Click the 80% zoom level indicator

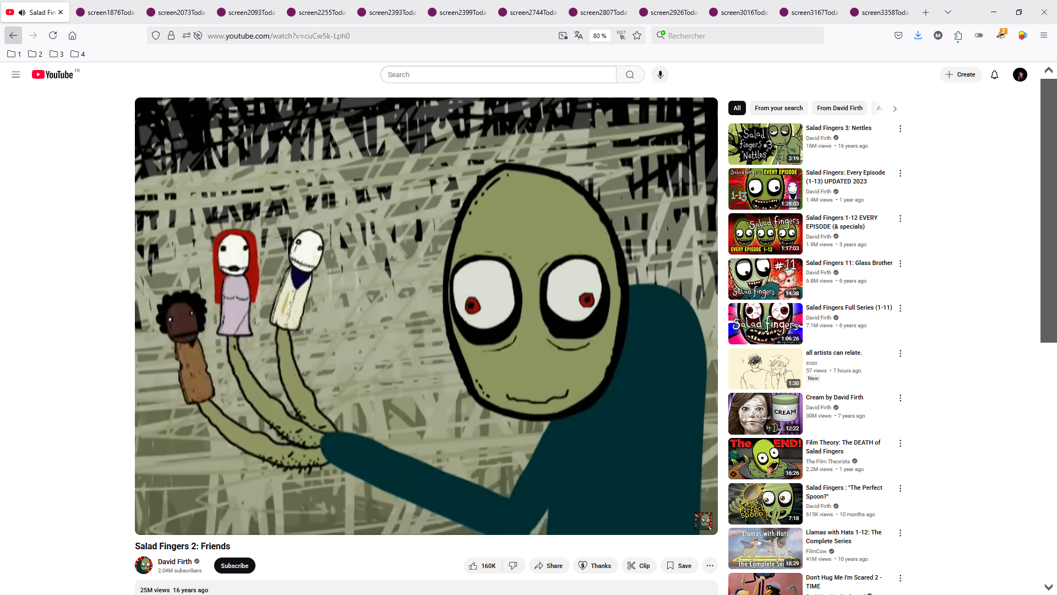pos(600,36)
